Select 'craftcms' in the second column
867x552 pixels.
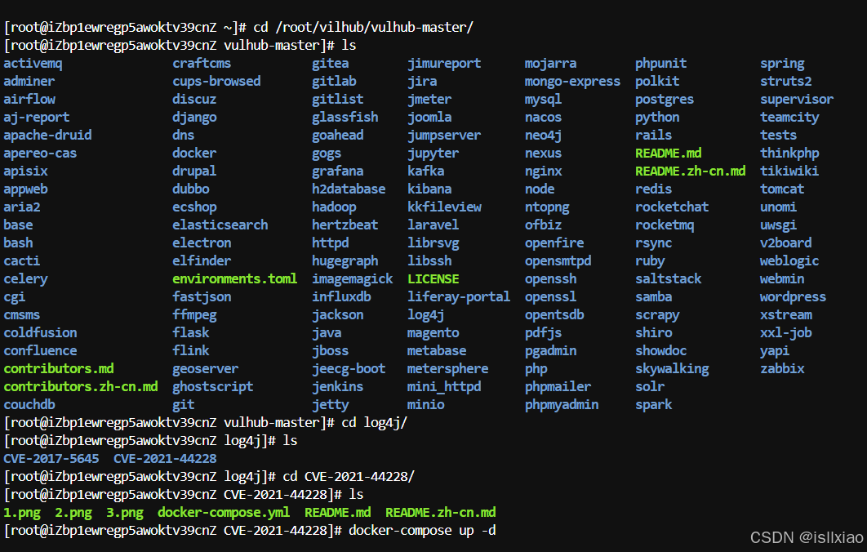pyautogui.click(x=202, y=64)
